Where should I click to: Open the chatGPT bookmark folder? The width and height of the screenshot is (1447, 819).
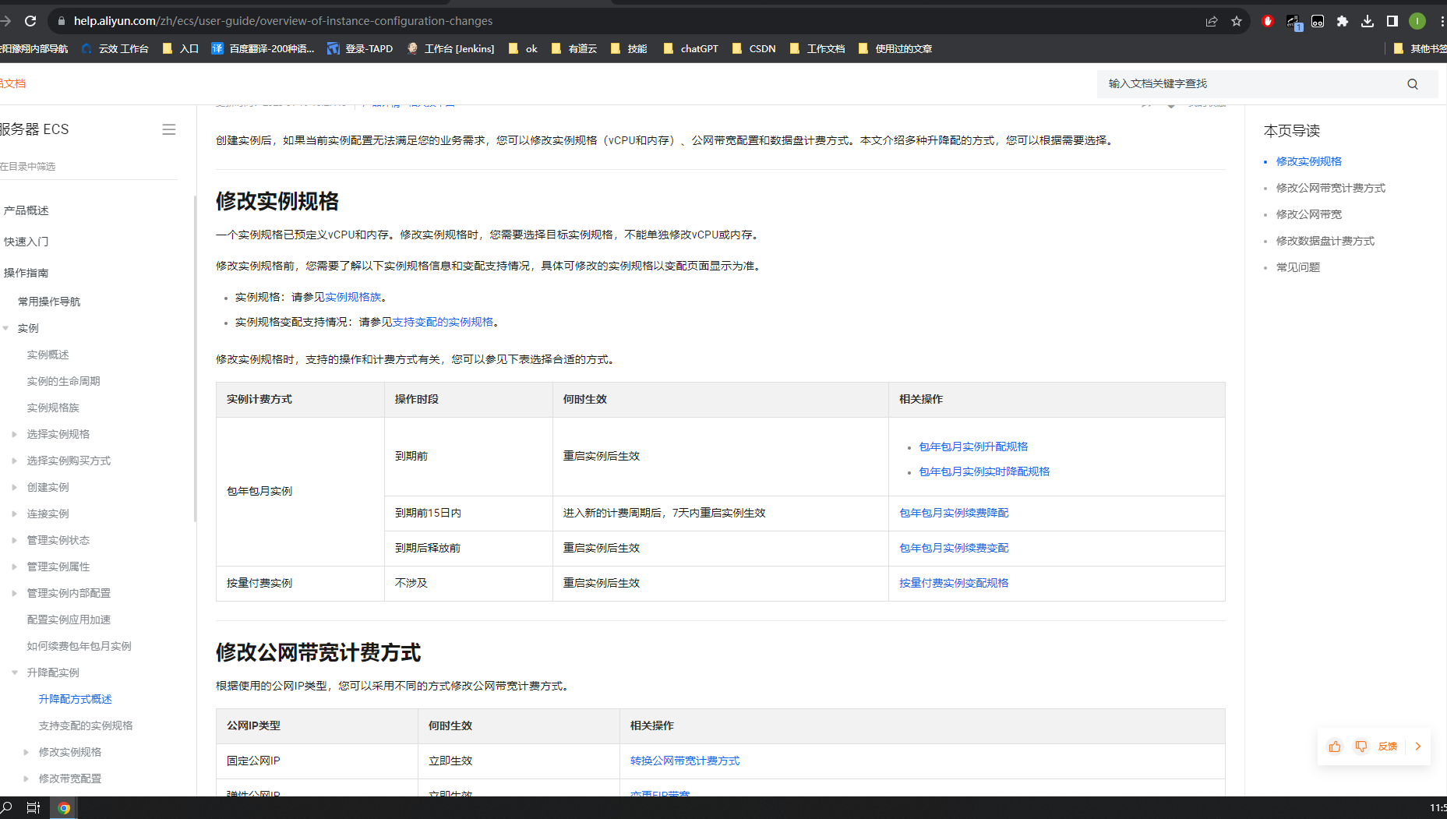click(690, 48)
